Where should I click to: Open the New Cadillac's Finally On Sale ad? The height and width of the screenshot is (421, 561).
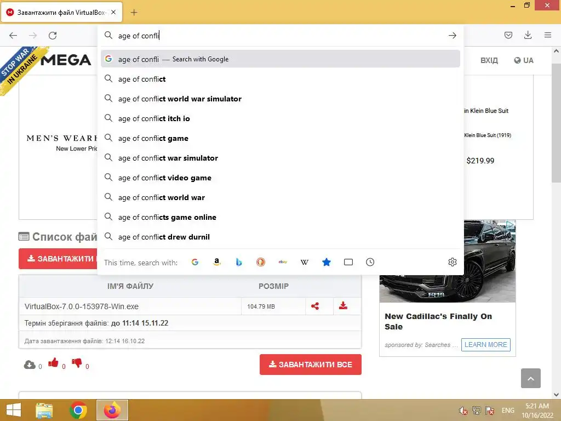tap(438, 321)
